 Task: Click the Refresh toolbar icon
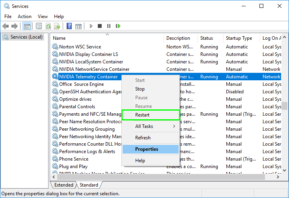tap(48, 26)
